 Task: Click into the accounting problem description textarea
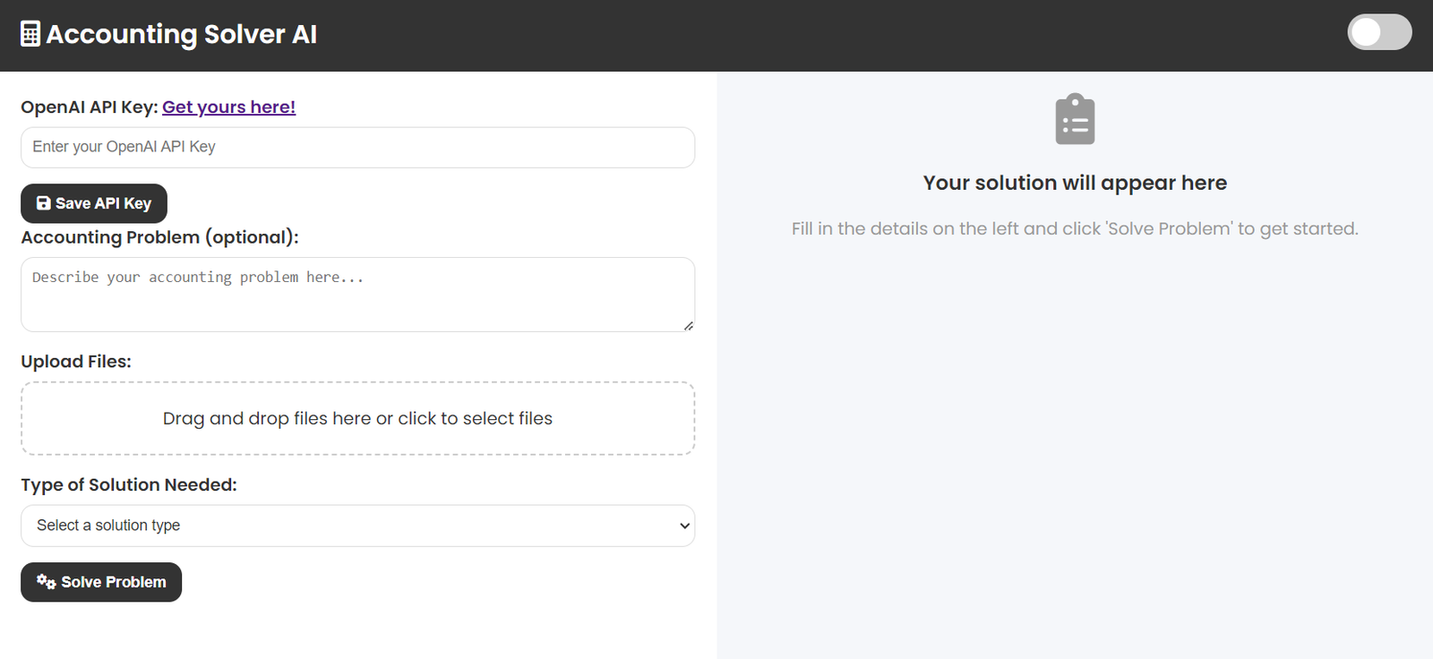click(357, 295)
